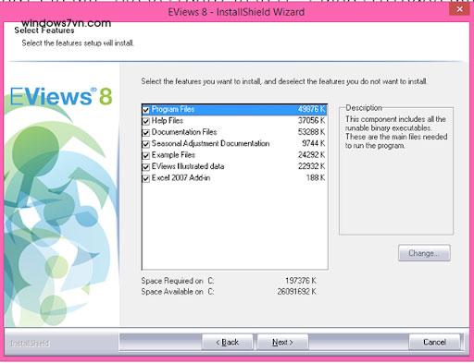Click the 26091692 K space available value
The height and width of the screenshot is (363, 474).
[x=297, y=292]
